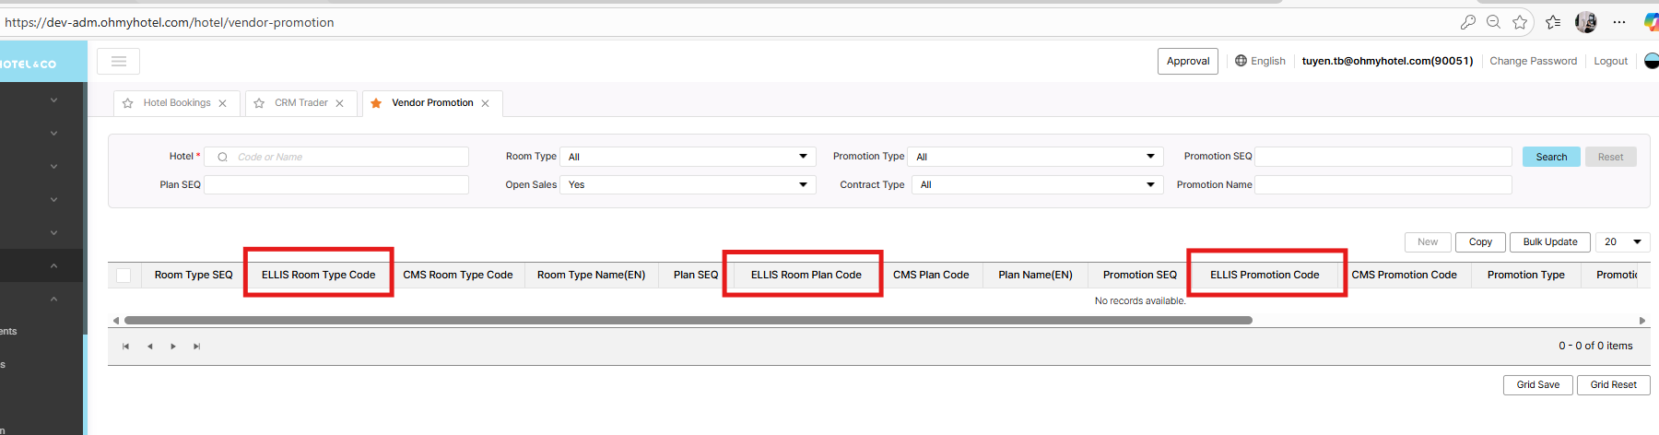The width and height of the screenshot is (1659, 435).
Task: Collapse the highlighted sidebar section
Action: [53, 265]
